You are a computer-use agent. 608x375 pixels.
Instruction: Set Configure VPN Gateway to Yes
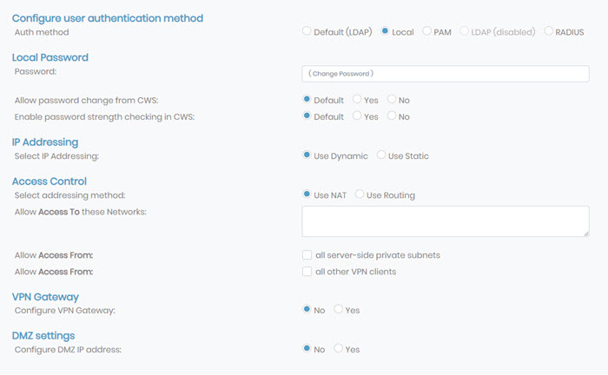(x=338, y=309)
